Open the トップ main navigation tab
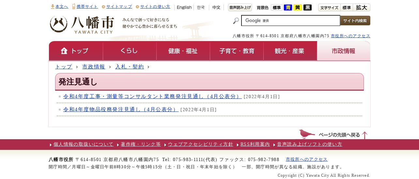The image size is (419, 179). coord(76,51)
